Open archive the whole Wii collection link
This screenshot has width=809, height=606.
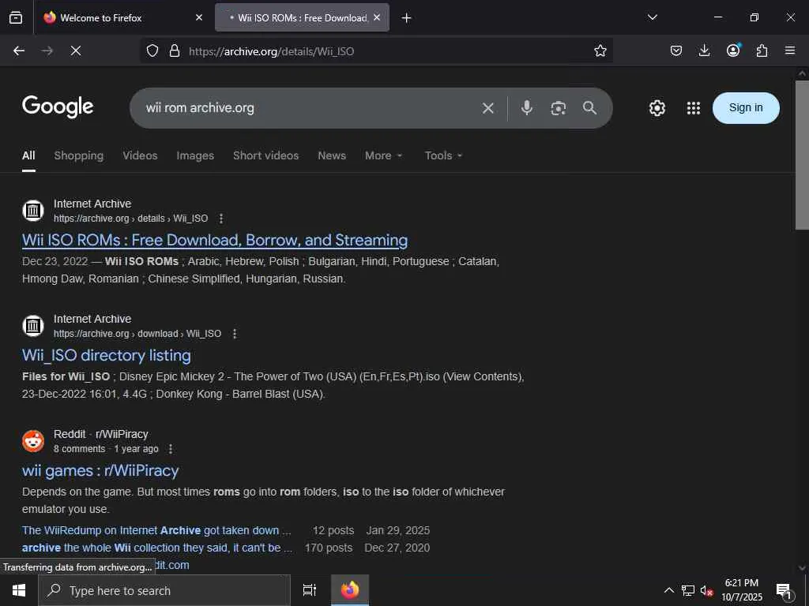pos(157,548)
